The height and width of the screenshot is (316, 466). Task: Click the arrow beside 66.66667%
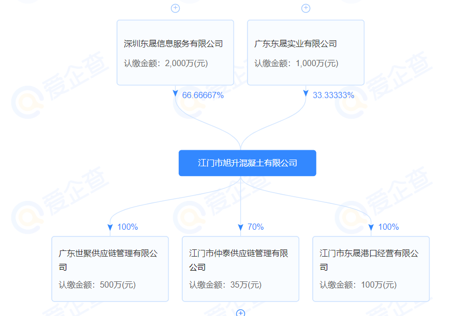pos(175,94)
